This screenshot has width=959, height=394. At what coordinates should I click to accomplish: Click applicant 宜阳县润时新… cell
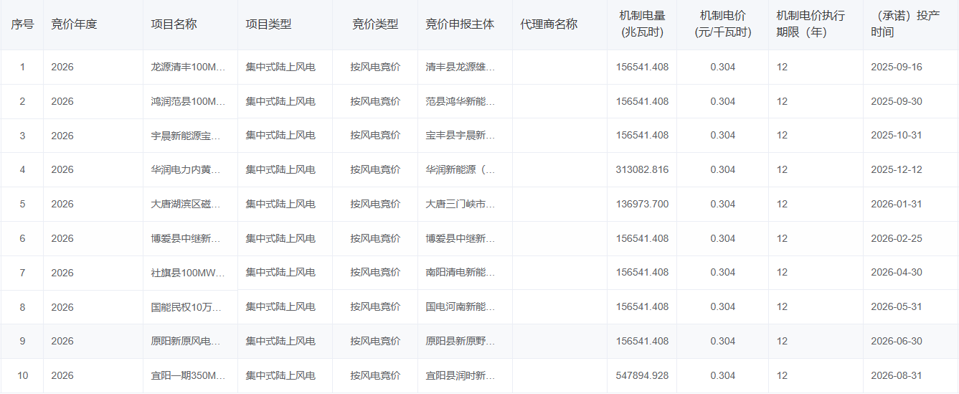pos(460,376)
